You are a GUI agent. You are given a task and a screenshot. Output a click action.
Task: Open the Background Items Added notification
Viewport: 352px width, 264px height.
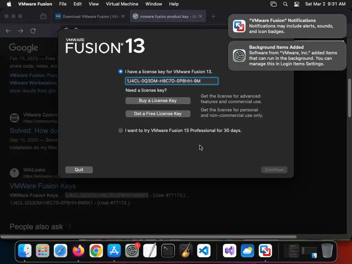pyautogui.click(x=287, y=56)
